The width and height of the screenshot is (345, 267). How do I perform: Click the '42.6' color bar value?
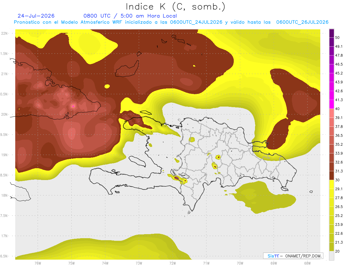[x=339, y=91]
